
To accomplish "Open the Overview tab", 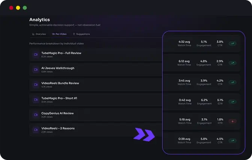I will 39,34.
